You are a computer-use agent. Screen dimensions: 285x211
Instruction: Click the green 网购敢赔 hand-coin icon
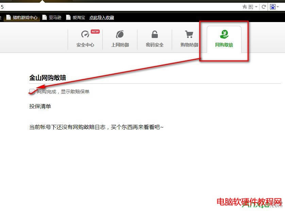pyautogui.click(x=224, y=34)
